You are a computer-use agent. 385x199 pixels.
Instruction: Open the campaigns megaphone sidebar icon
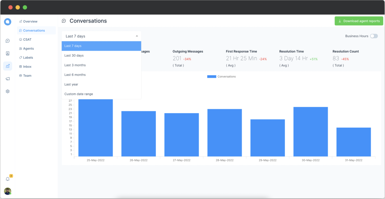coord(8,79)
